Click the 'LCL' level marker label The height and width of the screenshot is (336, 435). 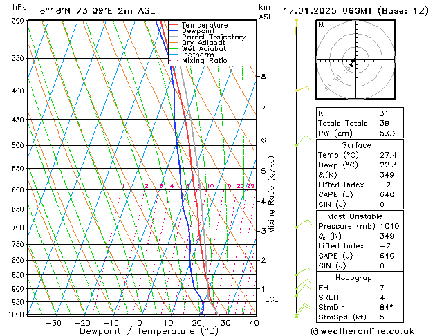[x=271, y=299]
